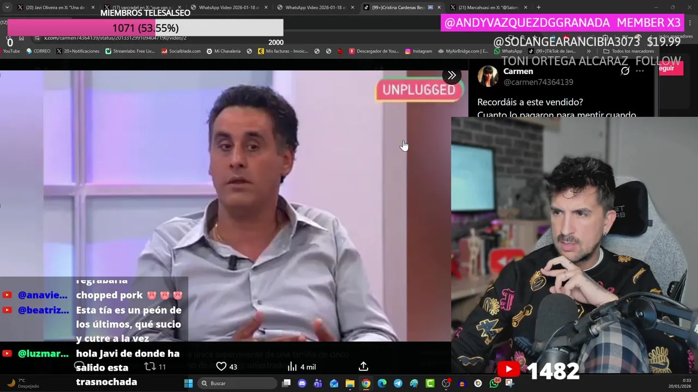Open Mi Chavaleria bookmark
698x392 pixels.
coord(224,51)
